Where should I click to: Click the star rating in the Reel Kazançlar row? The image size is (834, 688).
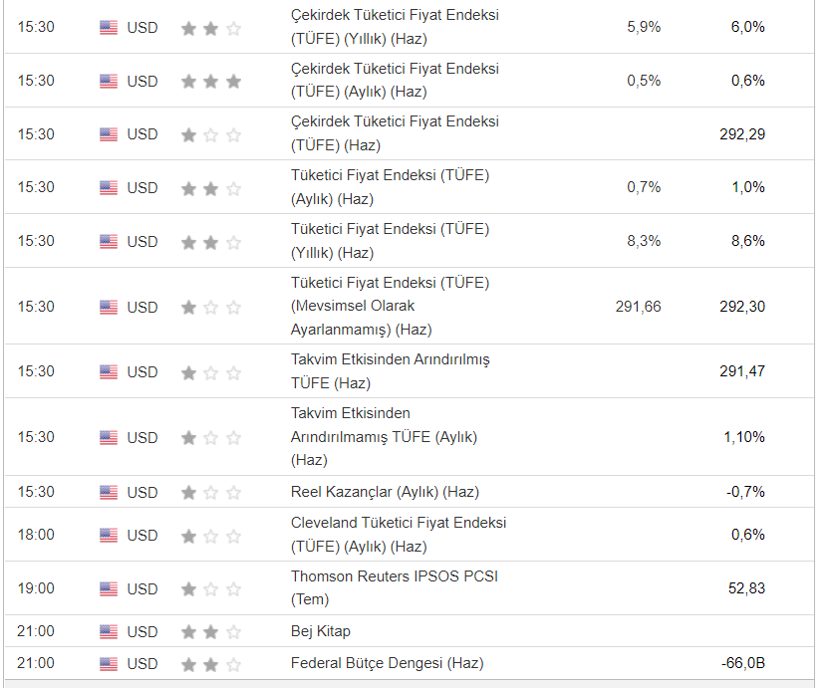coord(211,492)
